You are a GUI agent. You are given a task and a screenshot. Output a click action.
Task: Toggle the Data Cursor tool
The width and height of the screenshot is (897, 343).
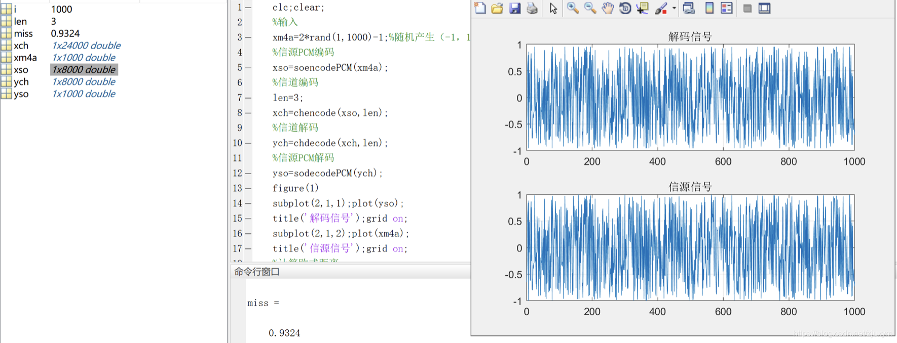[643, 8]
